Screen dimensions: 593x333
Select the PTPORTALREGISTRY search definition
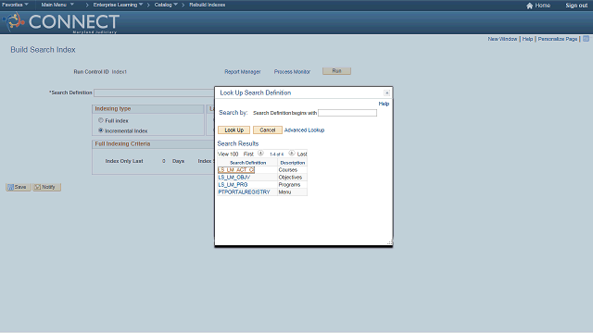pyautogui.click(x=244, y=192)
